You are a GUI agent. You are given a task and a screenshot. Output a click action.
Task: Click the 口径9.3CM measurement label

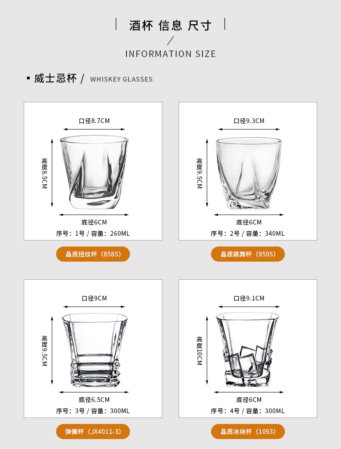pos(249,121)
